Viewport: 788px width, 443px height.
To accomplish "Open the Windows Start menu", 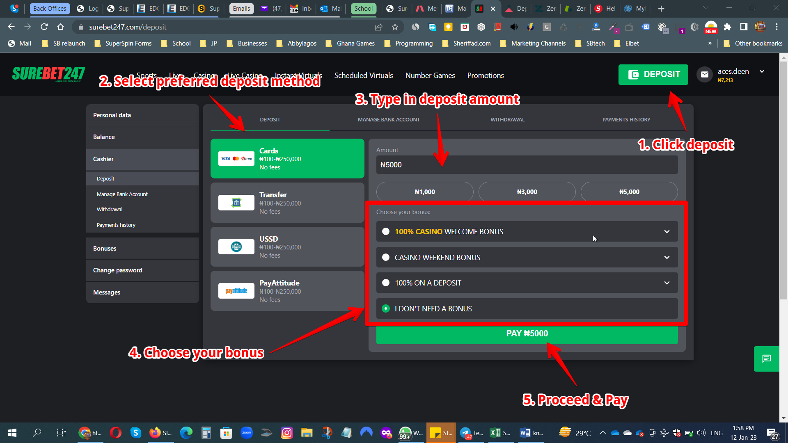I will (12, 433).
